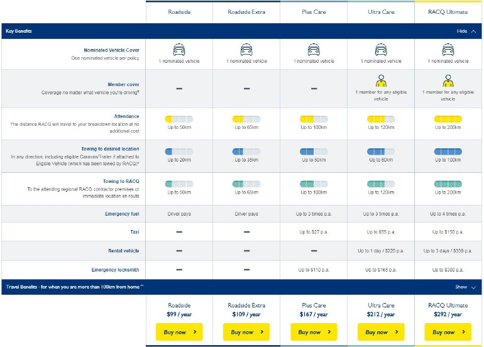Image resolution: width=484 pixels, height=347 pixels.
Task: Click the Roadside green Towing to RACQ bar
Action: (179, 184)
